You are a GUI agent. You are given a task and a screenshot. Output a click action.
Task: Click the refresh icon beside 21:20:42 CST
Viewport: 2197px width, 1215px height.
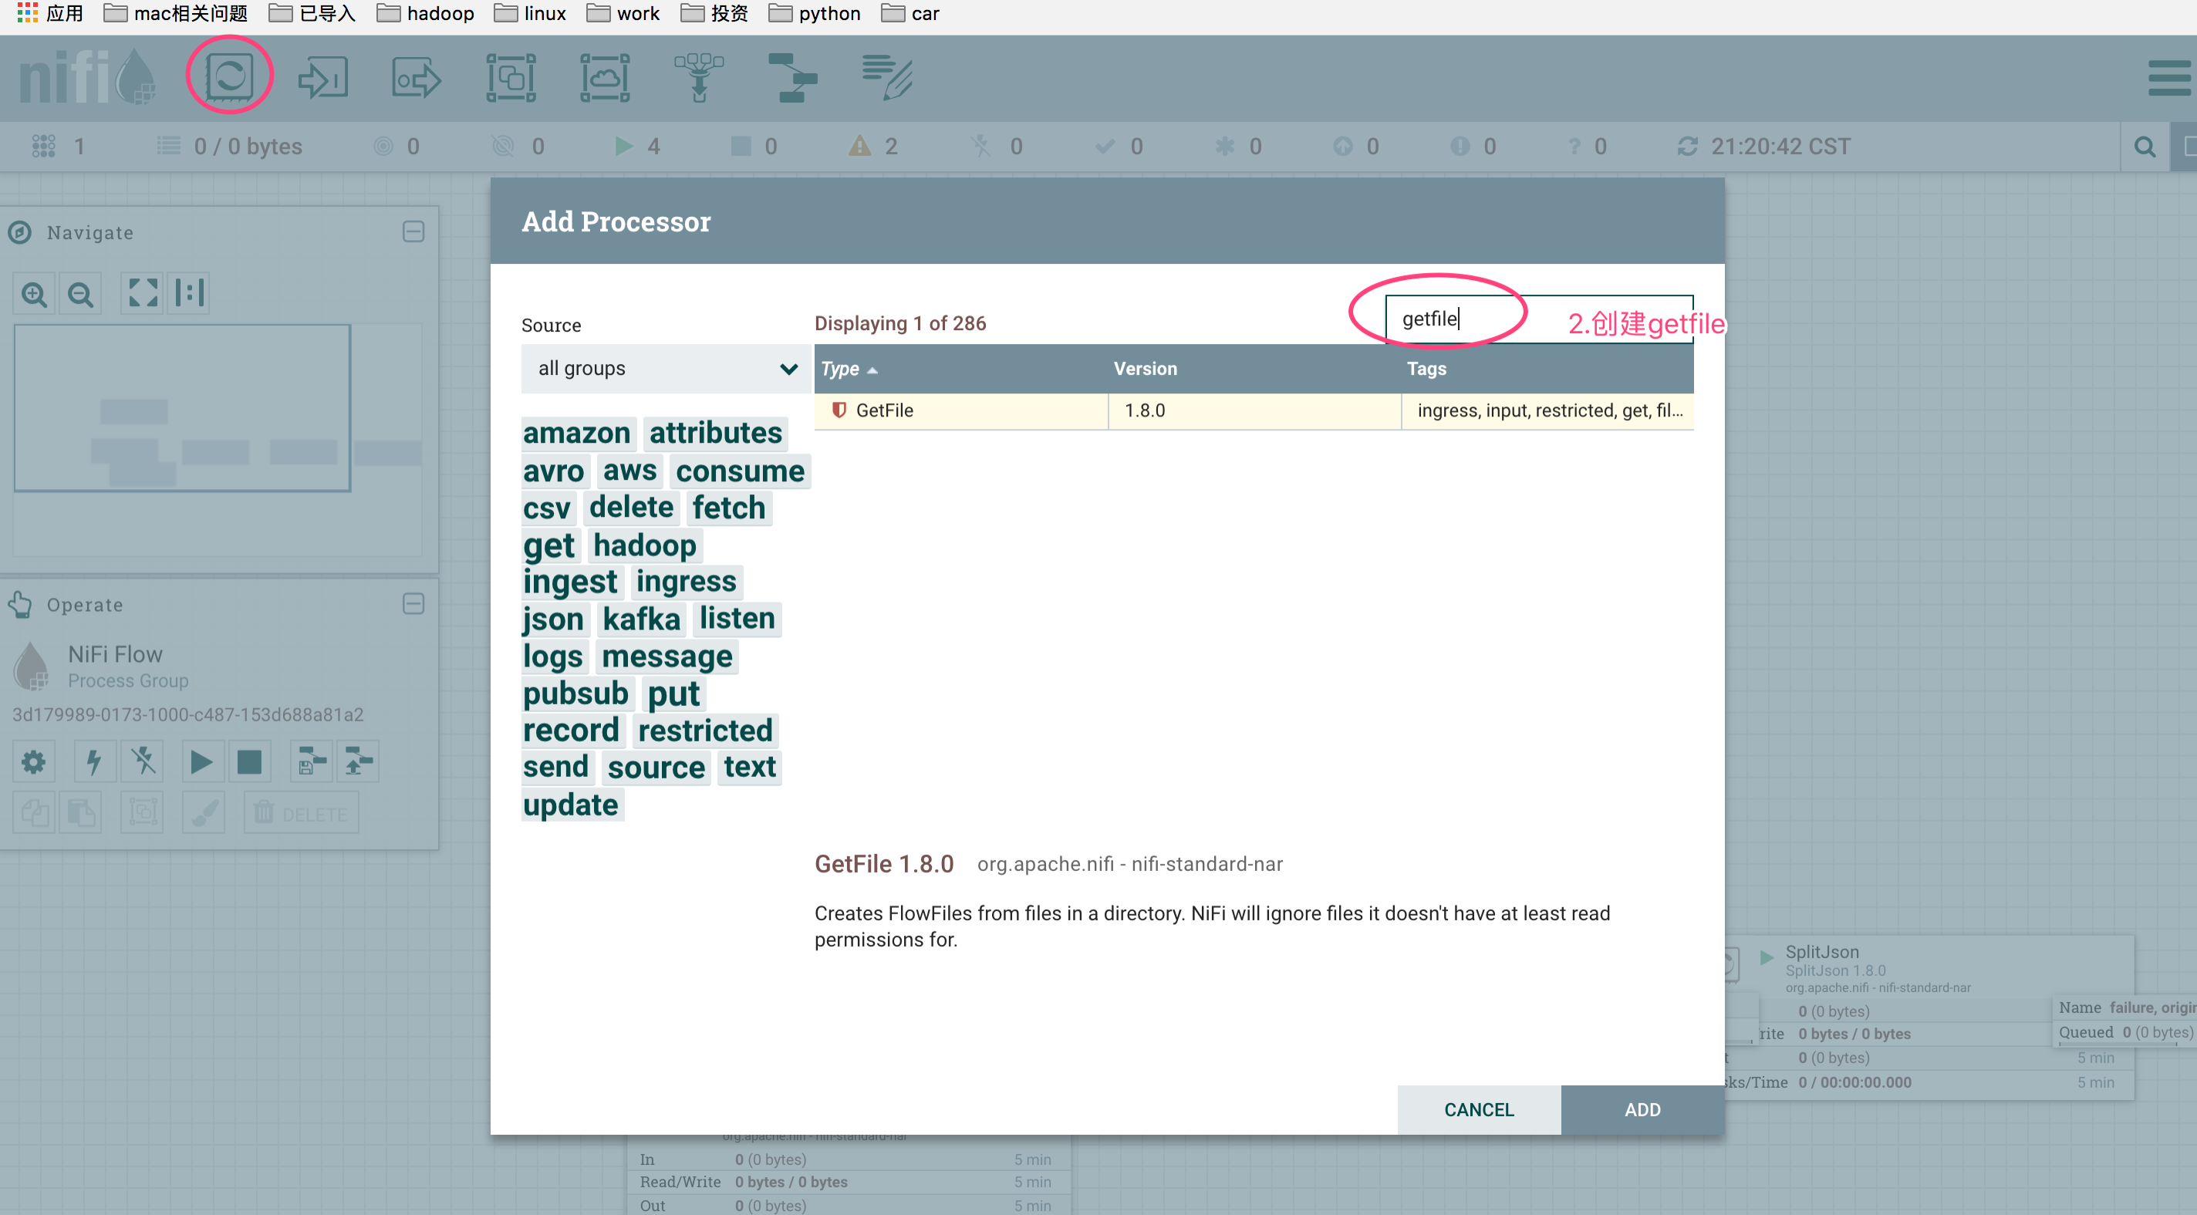1687,147
